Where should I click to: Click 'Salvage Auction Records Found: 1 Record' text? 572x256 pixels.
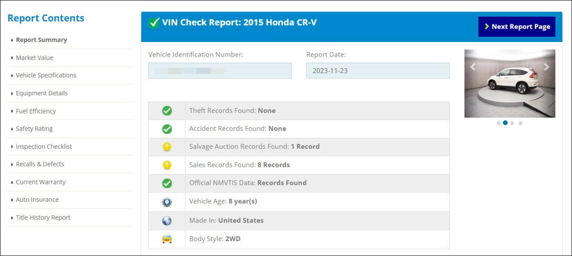(254, 147)
